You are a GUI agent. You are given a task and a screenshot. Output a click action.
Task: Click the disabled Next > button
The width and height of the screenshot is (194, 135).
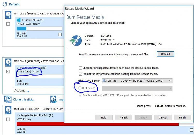(143, 117)
